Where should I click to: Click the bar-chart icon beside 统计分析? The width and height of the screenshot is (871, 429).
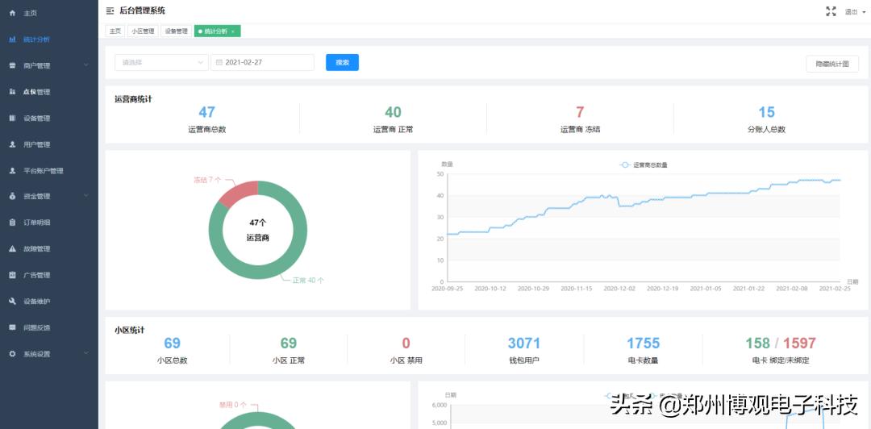tap(12, 40)
